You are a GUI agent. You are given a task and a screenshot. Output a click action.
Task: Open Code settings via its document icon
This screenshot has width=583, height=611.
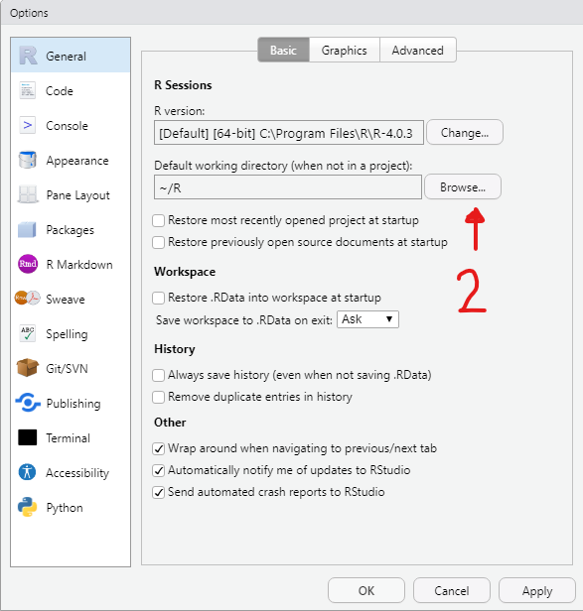tap(28, 90)
